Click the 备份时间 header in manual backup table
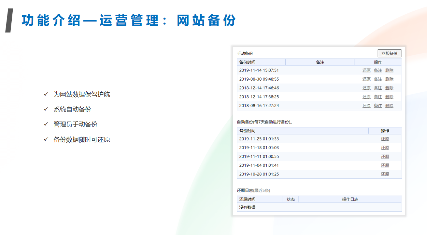 pyautogui.click(x=247, y=62)
